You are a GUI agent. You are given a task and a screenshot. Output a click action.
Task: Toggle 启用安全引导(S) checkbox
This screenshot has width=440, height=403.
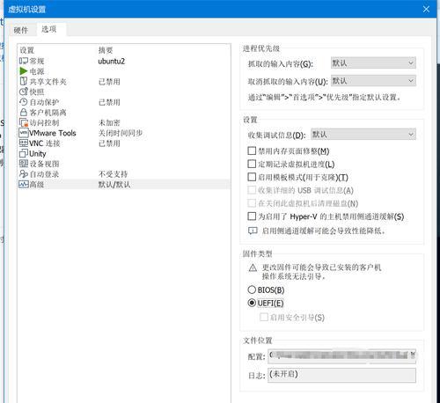(x=264, y=317)
